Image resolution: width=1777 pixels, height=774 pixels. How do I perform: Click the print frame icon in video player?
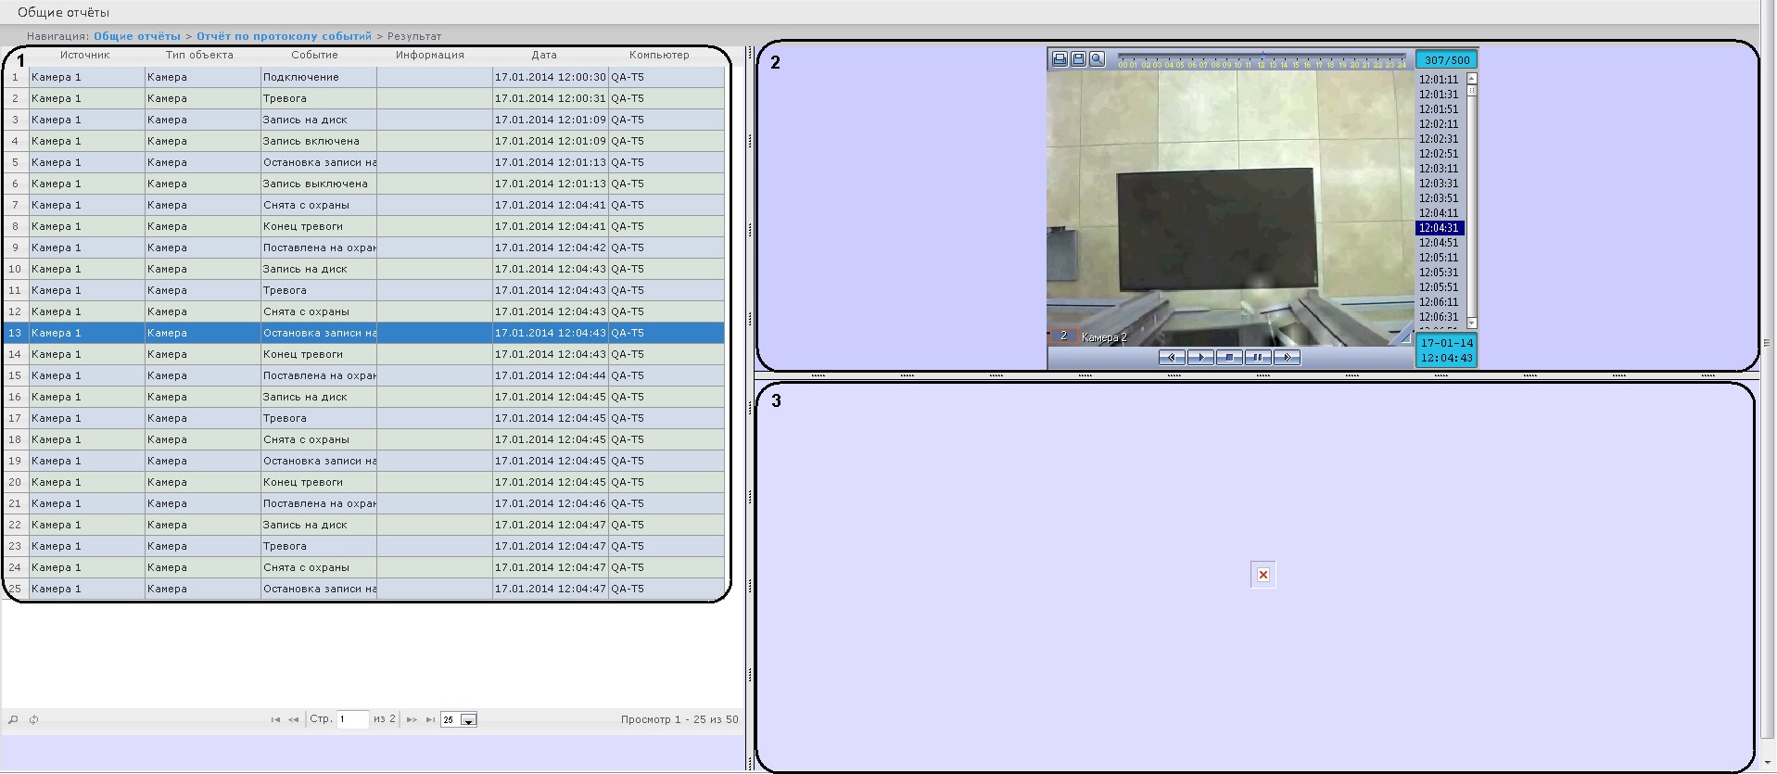click(x=1060, y=59)
